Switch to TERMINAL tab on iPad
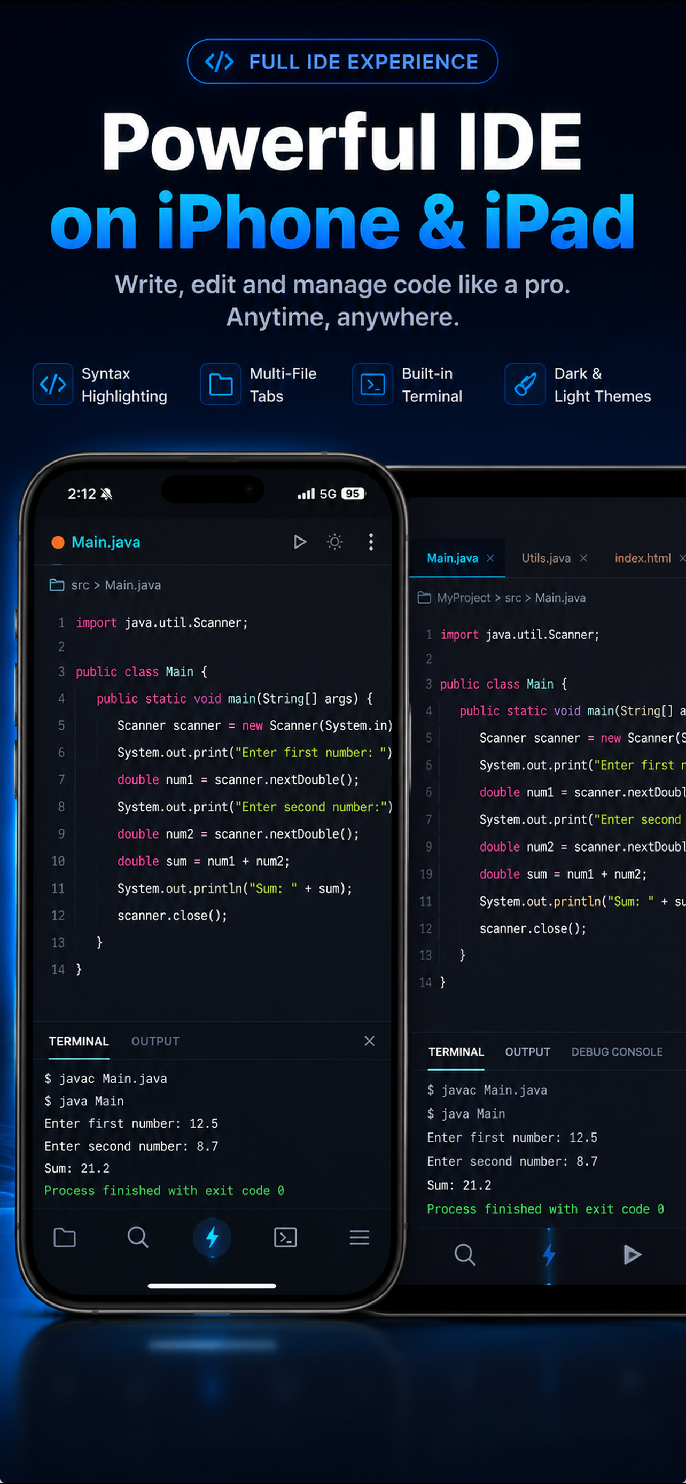This screenshot has height=1484, width=686. [x=456, y=1051]
